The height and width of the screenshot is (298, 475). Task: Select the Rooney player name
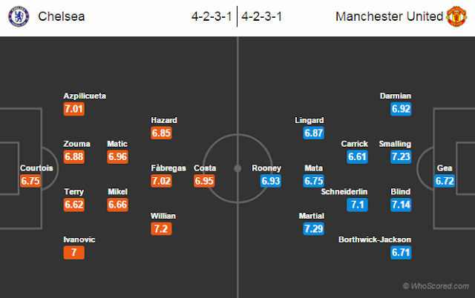click(266, 168)
